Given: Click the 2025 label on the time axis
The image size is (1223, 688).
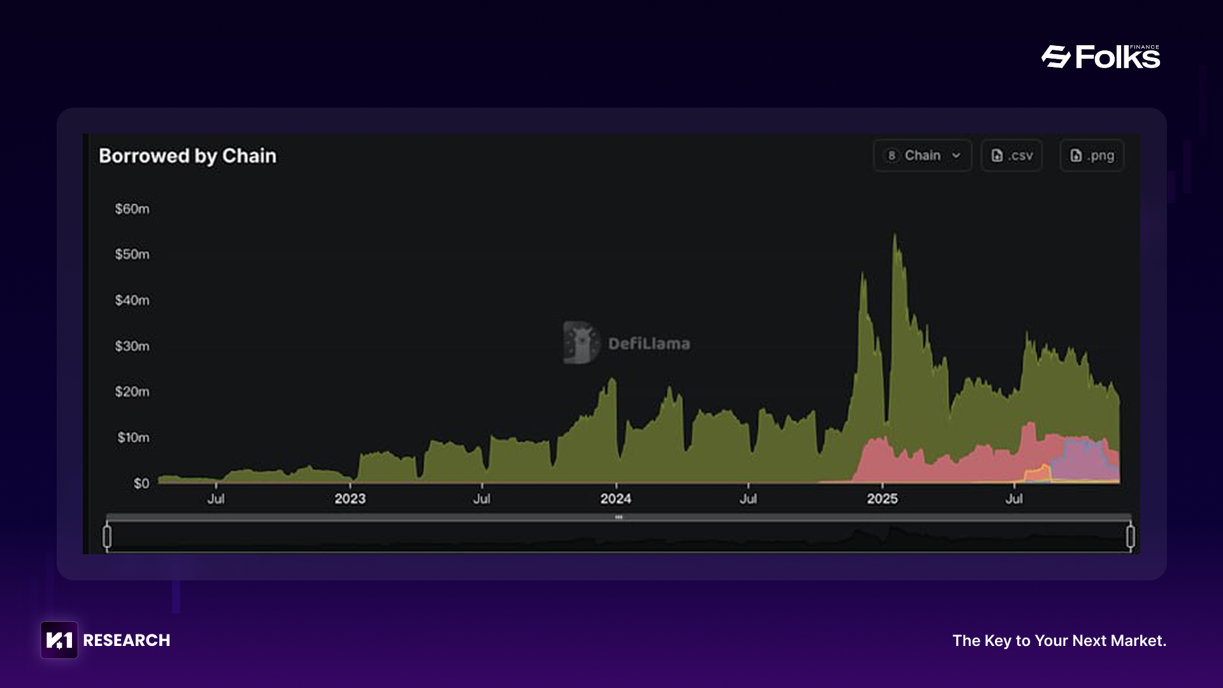Looking at the screenshot, I should pos(882,499).
